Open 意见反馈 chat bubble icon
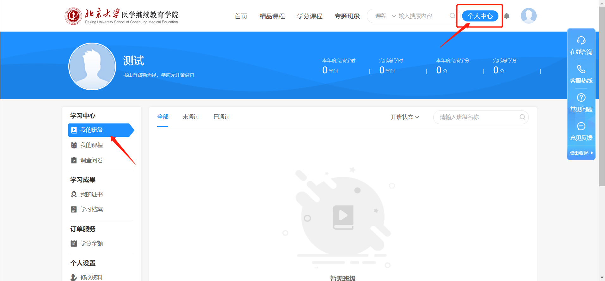This screenshot has width=605, height=281. (581, 126)
